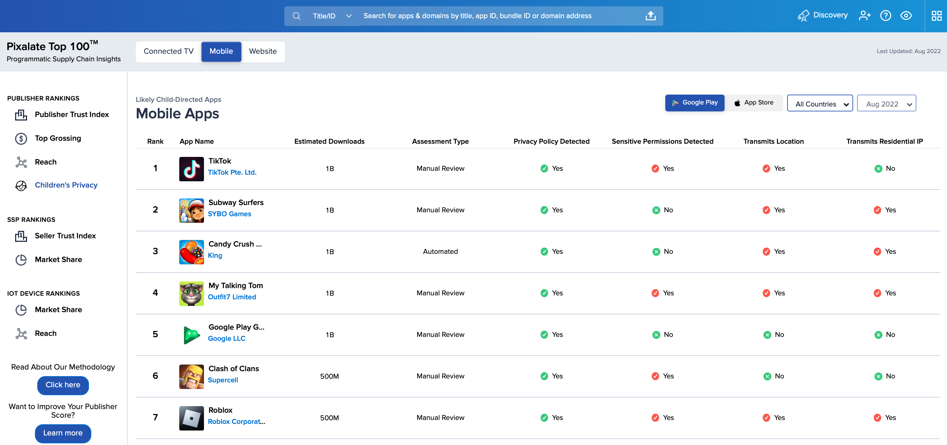Click the Candy Crush app icon
947x445 pixels.
[x=191, y=252]
